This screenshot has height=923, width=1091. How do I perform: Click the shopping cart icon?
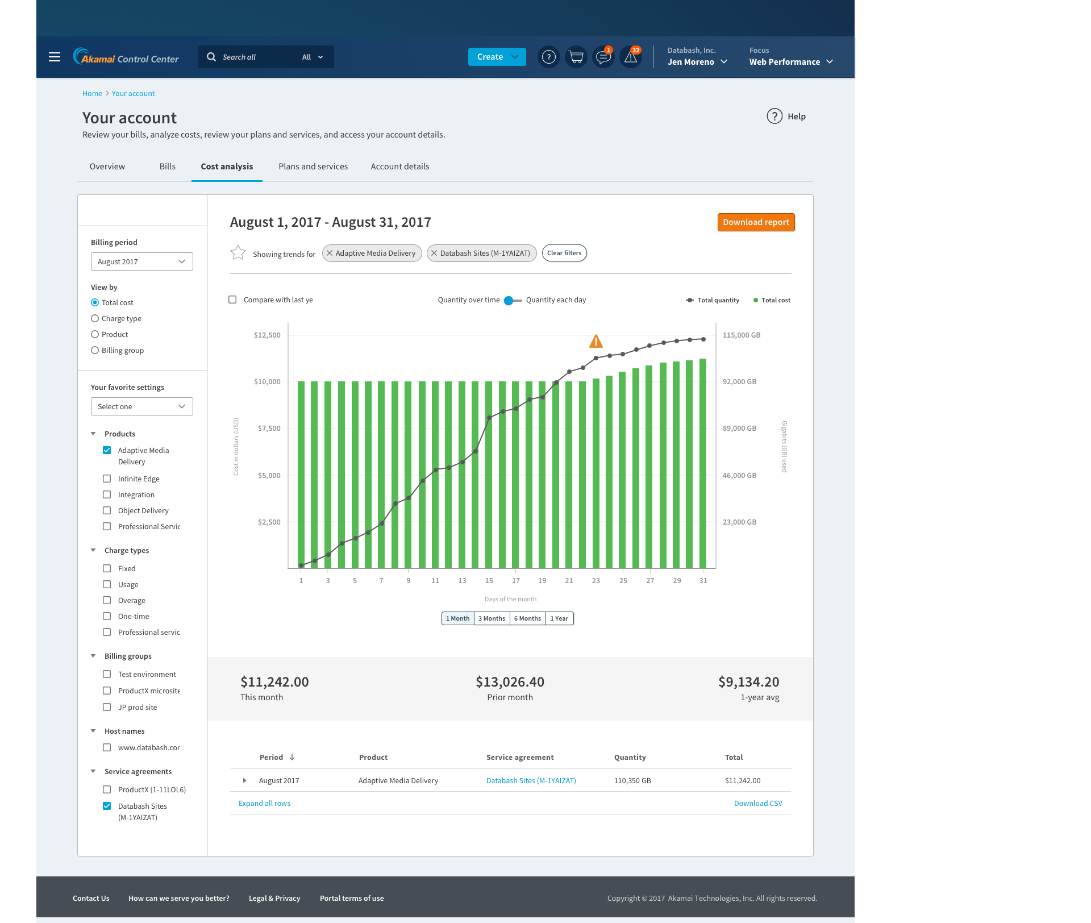click(576, 57)
